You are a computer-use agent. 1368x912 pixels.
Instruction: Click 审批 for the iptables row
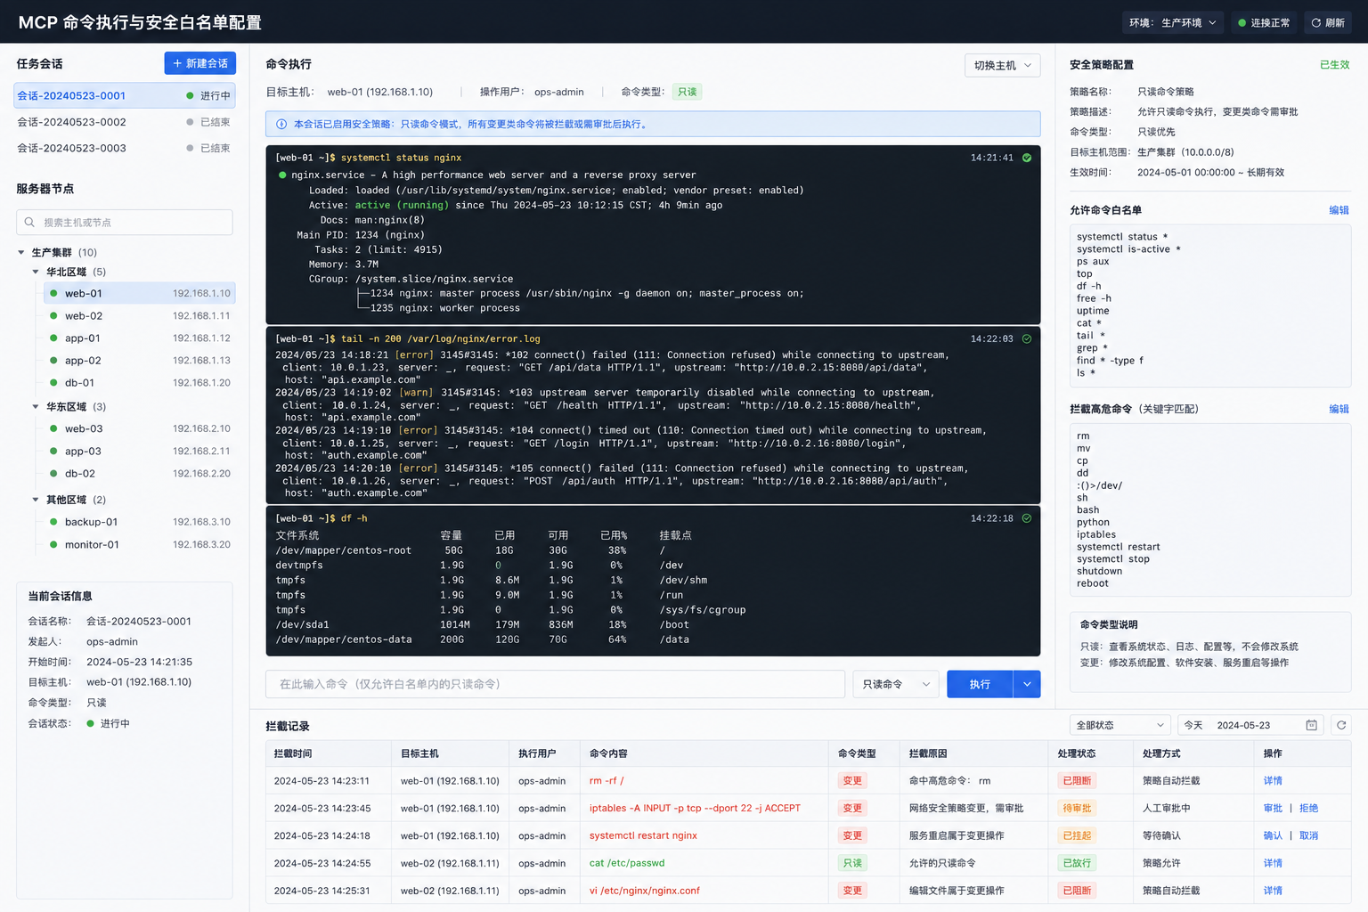pyautogui.click(x=1273, y=809)
